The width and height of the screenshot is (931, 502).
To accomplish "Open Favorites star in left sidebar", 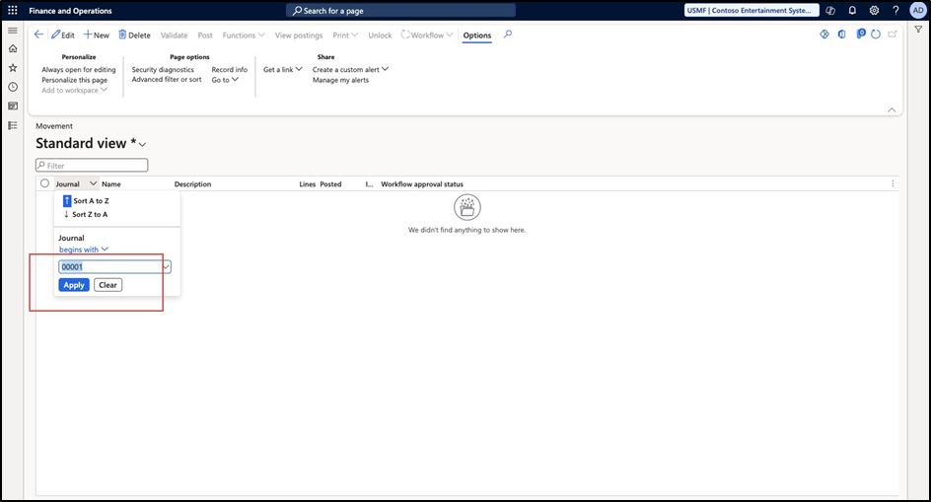I will coord(13,68).
